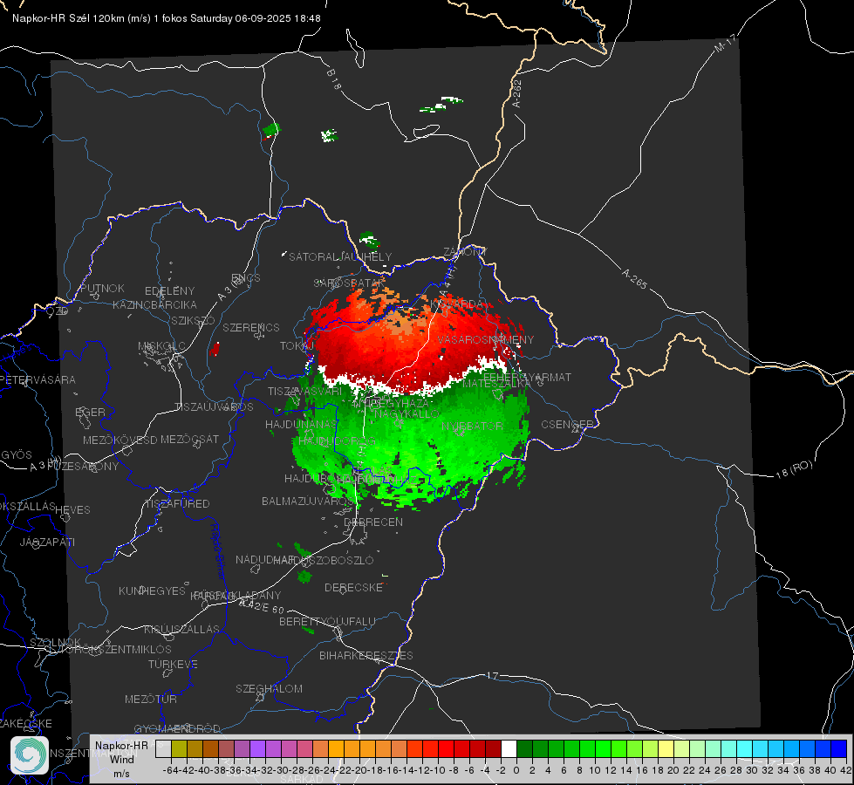Click the TISZAVASVÁRI city label
Image resolution: width=854 pixels, height=785 pixels.
[304, 391]
